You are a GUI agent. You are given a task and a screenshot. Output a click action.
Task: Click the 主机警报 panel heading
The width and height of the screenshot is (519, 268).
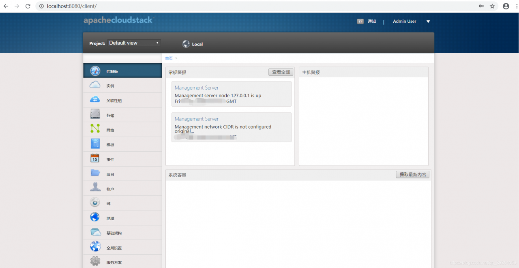311,72
